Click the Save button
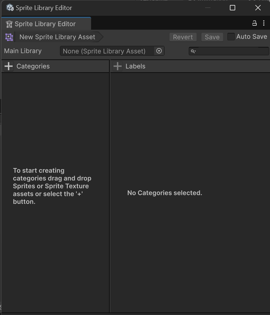 tap(212, 37)
